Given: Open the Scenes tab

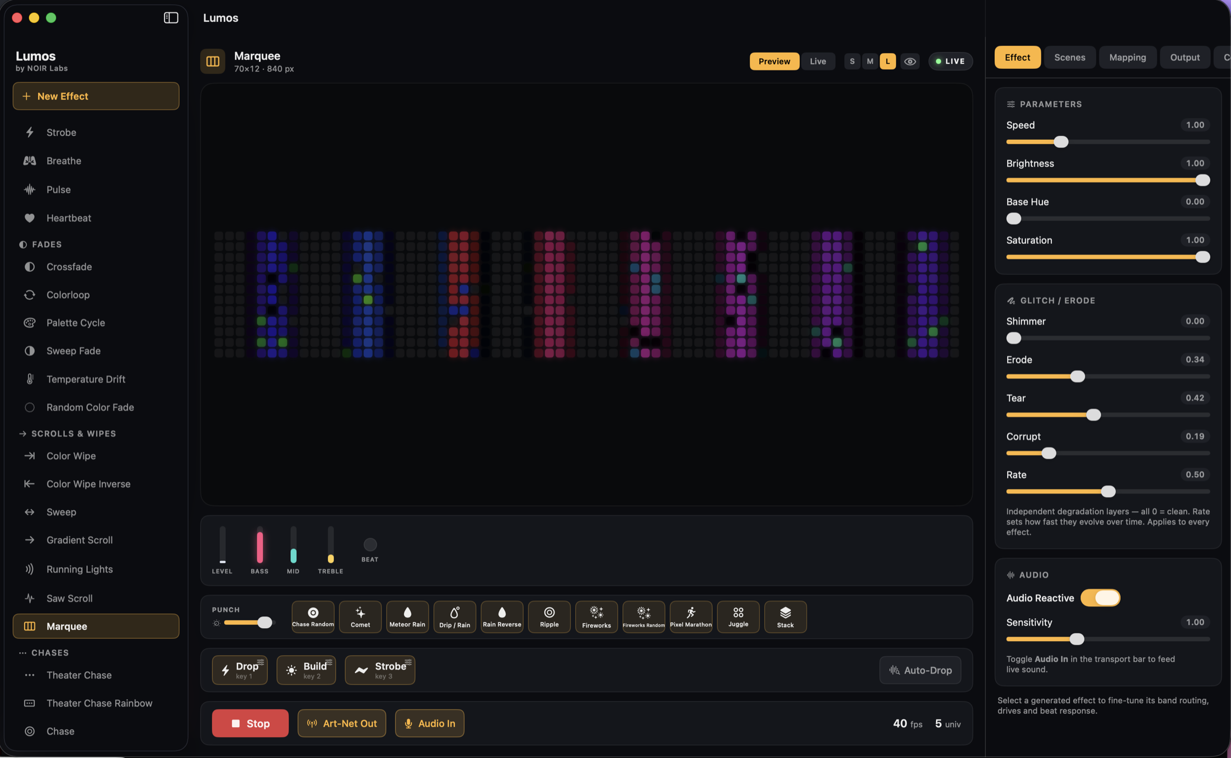Looking at the screenshot, I should [x=1069, y=57].
